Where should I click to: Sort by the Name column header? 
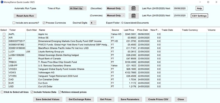coord(74,30)
